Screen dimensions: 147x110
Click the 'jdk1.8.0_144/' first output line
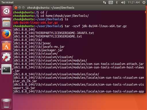pos(24,30)
